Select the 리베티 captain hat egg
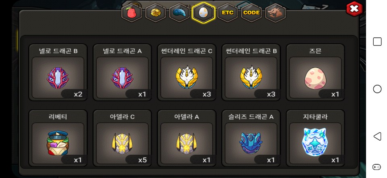This screenshot has height=178, width=387. 58,138
